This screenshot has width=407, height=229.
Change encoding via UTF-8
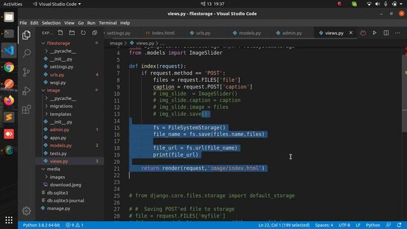coord(344,225)
